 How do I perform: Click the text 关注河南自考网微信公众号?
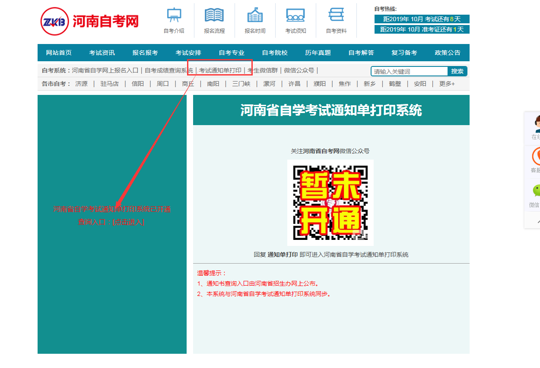[330, 151]
